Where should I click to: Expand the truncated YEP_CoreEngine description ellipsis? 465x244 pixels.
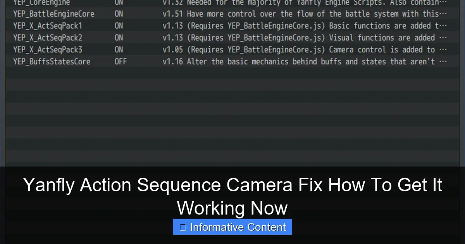[444, 2]
